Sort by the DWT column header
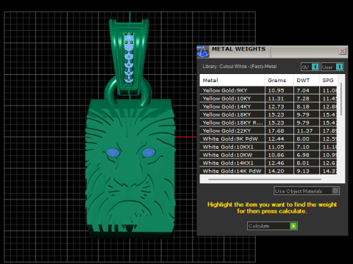 [x=307, y=80]
